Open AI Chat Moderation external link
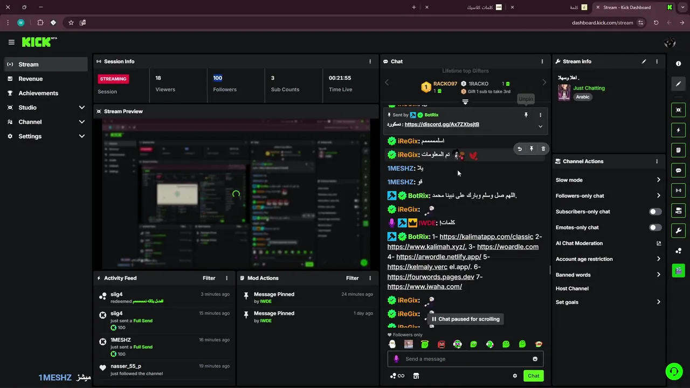The width and height of the screenshot is (690, 388). [x=659, y=244]
